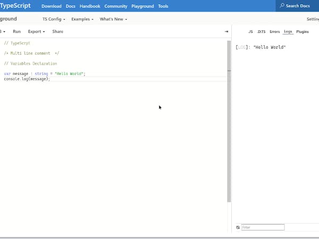Click the TypeScript logo

tap(15, 6)
